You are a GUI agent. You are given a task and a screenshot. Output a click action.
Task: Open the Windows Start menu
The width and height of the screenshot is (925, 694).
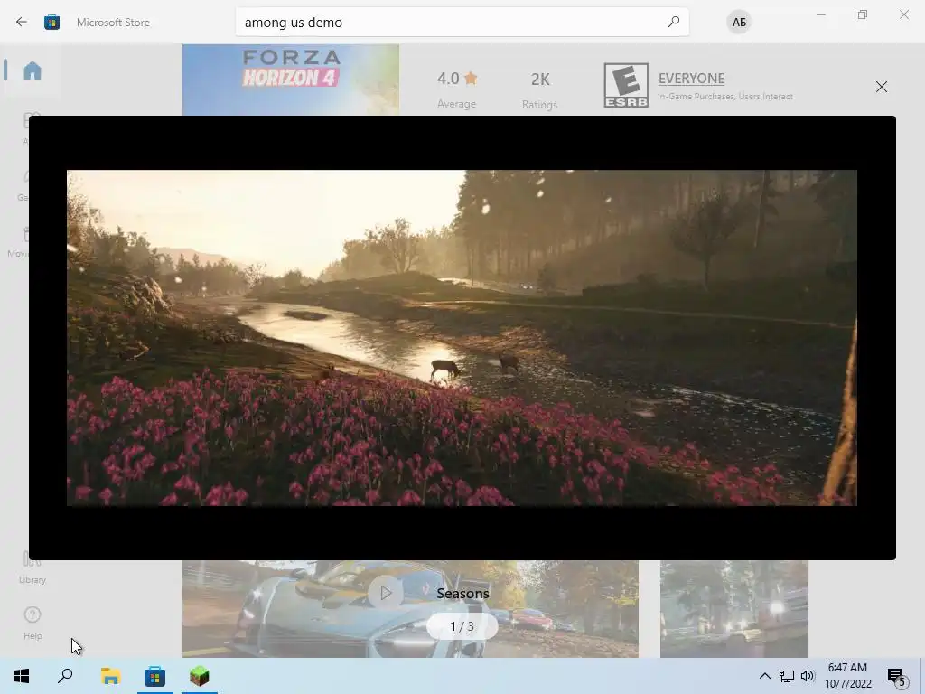(x=22, y=676)
